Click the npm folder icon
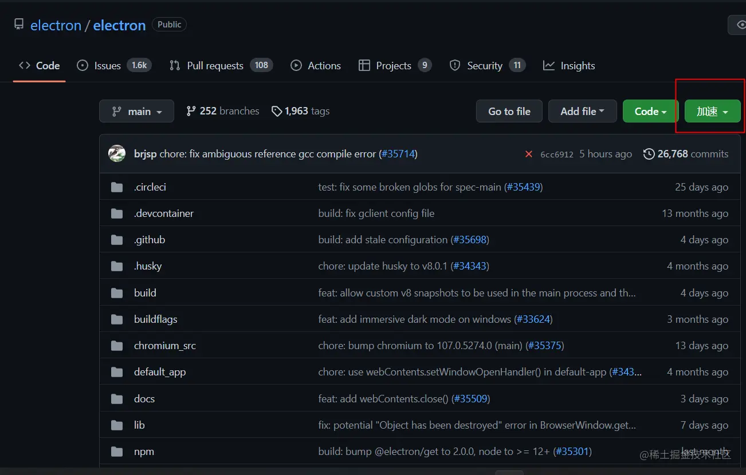The image size is (746, 475). point(117,452)
